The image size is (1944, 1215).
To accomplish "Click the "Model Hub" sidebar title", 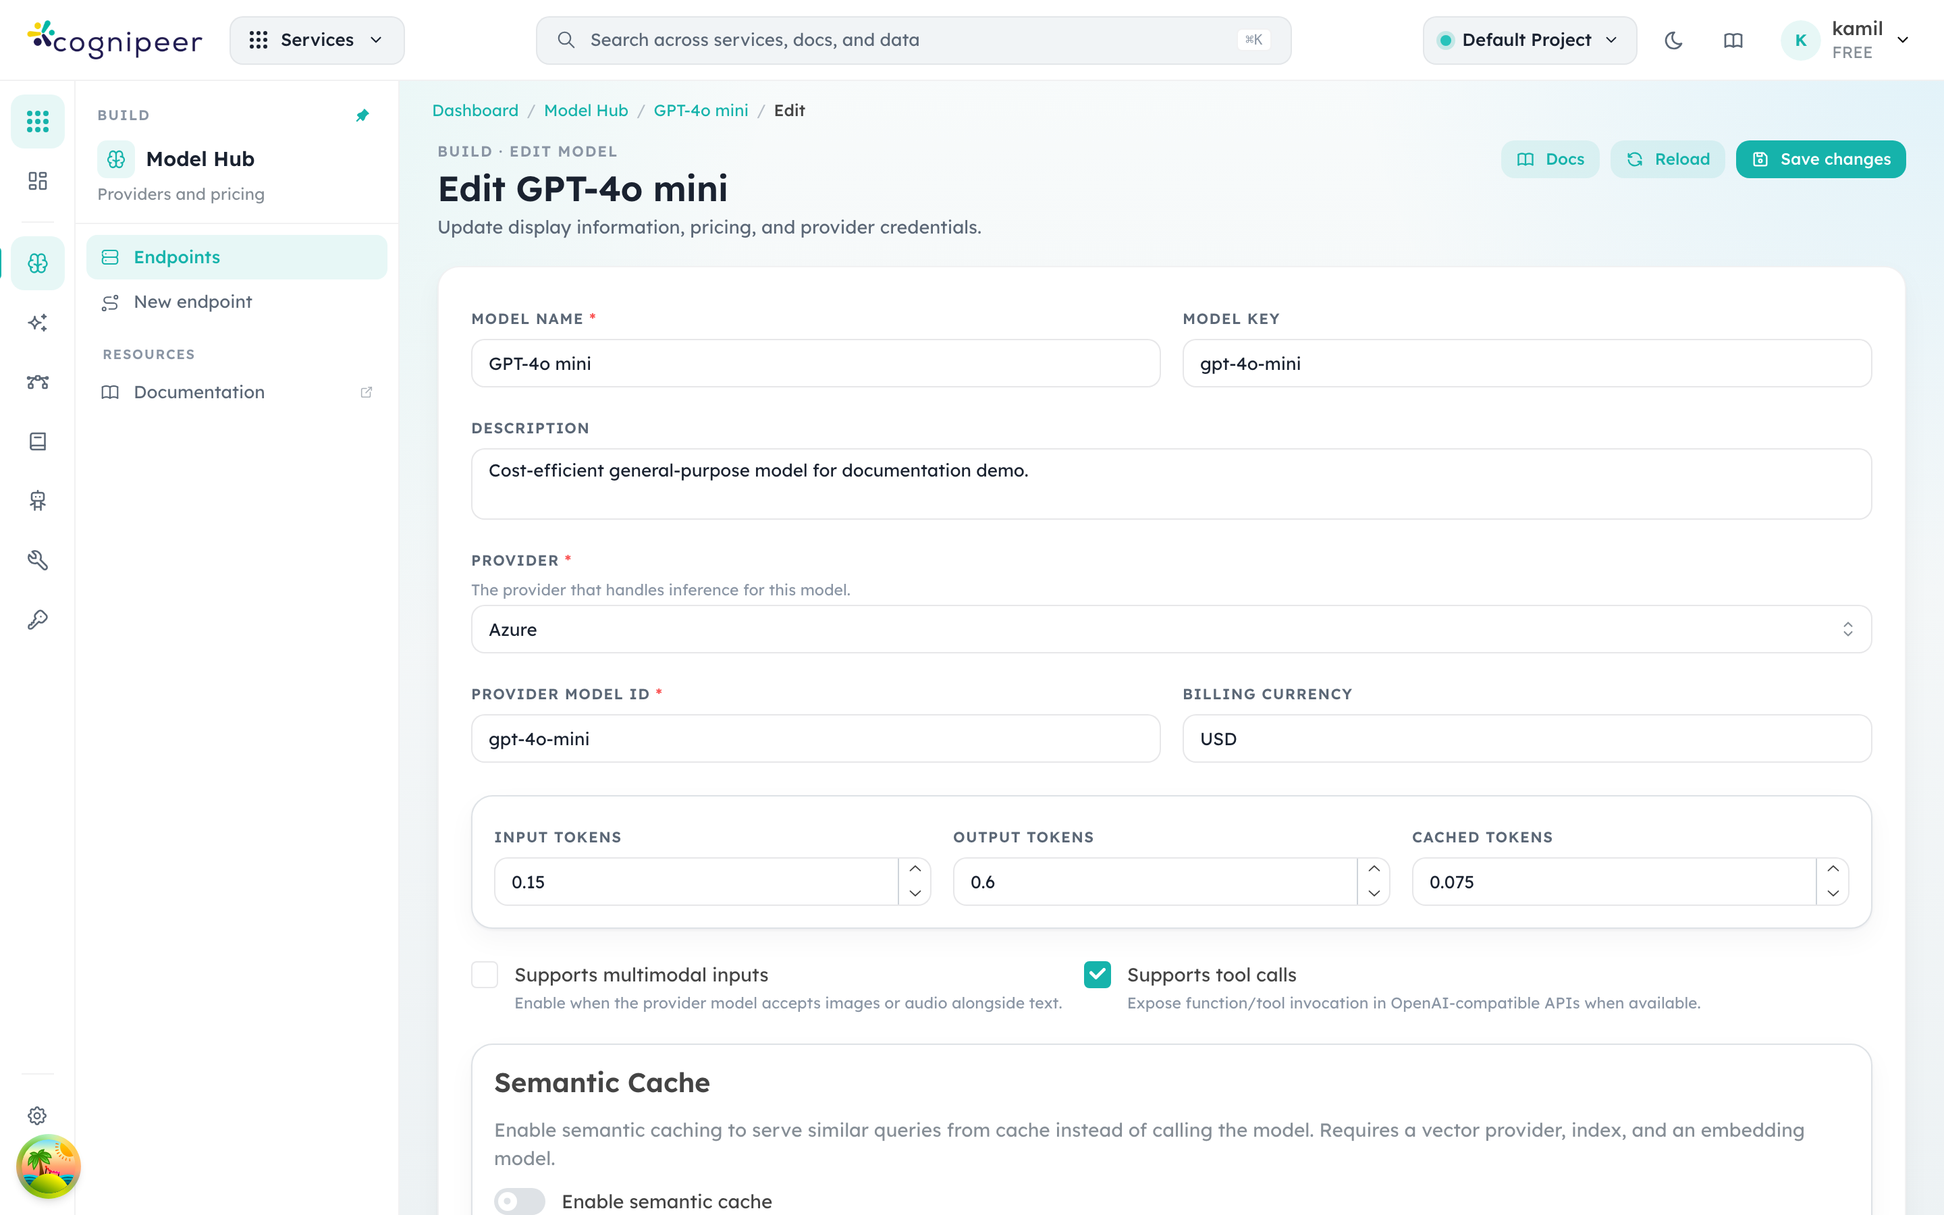I will pos(200,159).
